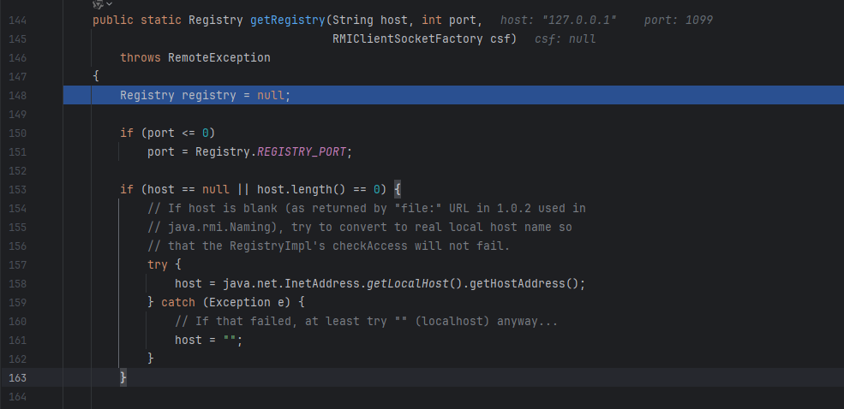The width and height of the screenshot is (844, 409).
Task: Toggle breakpoint at line 158 gutter
Action: pos(19,283)
